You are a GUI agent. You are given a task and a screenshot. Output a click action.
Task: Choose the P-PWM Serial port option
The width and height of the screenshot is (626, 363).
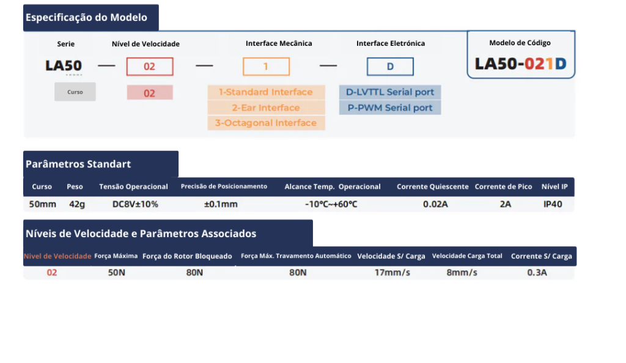[390, 108]
